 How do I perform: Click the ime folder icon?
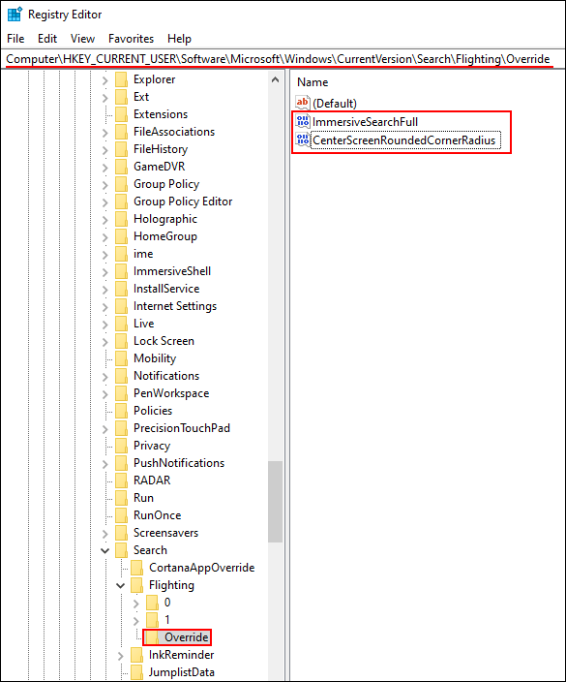[121, 254]
